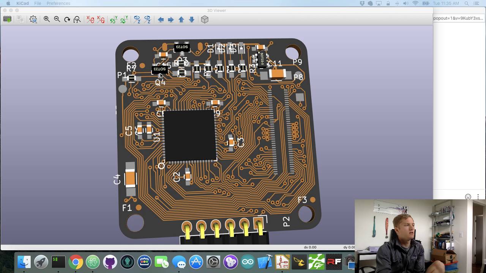Click the dx 0.00 status bar value
486x273 pixels.
tap(310, 247)
